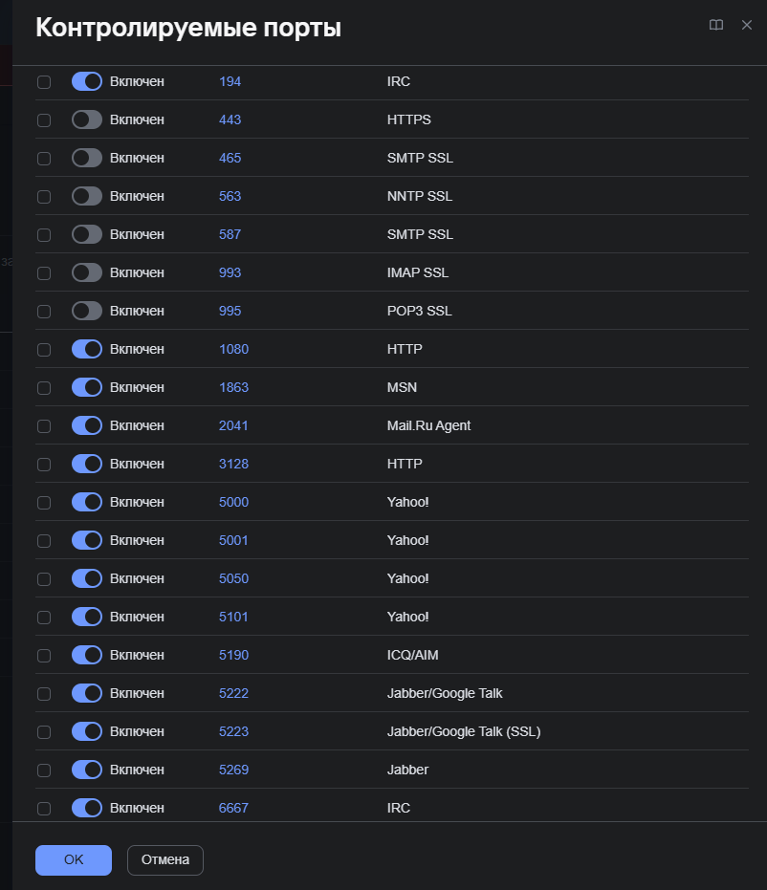Toggle port 5269 Jabber switch
Viewport: 767px width, 890px height.
pyautogui.click(x=87, y=770)
